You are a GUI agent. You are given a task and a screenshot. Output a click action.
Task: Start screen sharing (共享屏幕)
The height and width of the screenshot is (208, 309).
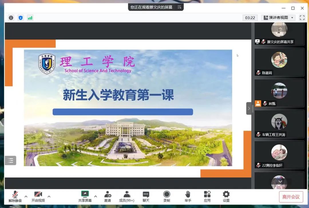click(85, 196)
